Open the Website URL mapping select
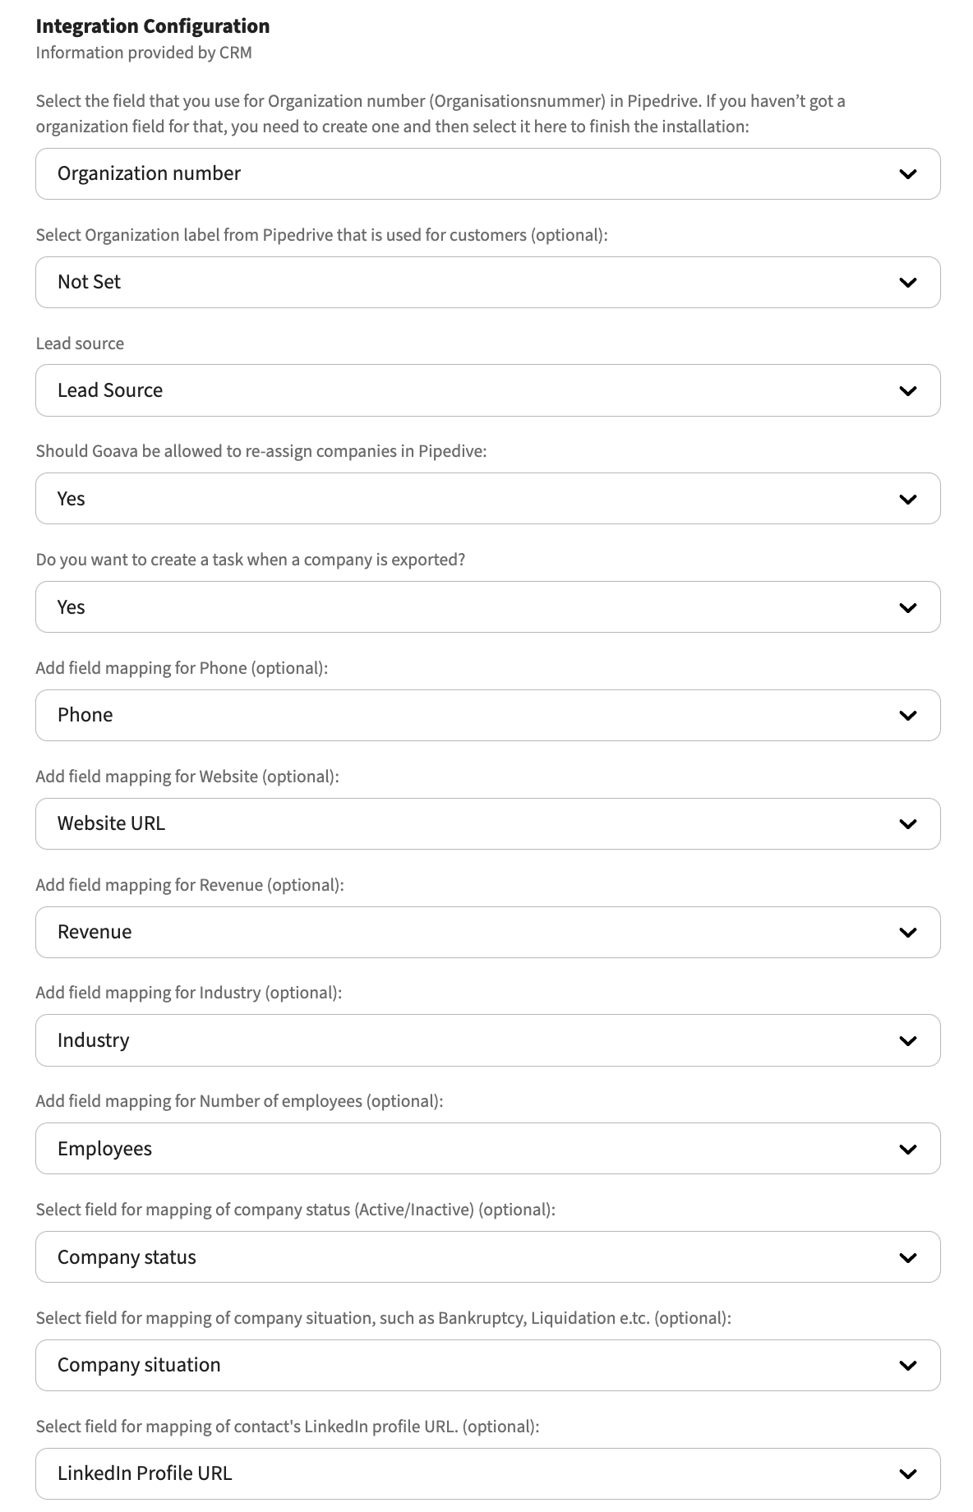Image resolution: width=973 pixels, height=1512 pixels. point(487,823)
